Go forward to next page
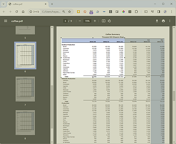 [10, 12]
